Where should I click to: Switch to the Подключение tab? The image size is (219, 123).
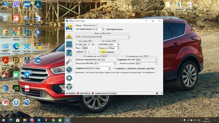[90, 25]
